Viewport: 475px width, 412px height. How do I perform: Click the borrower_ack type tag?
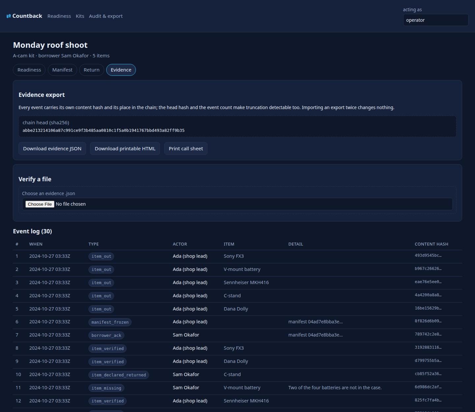[x=106, y=336]
